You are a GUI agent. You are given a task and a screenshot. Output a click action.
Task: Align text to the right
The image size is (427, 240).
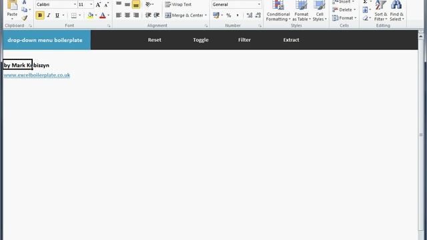click(x=136, y=15)
